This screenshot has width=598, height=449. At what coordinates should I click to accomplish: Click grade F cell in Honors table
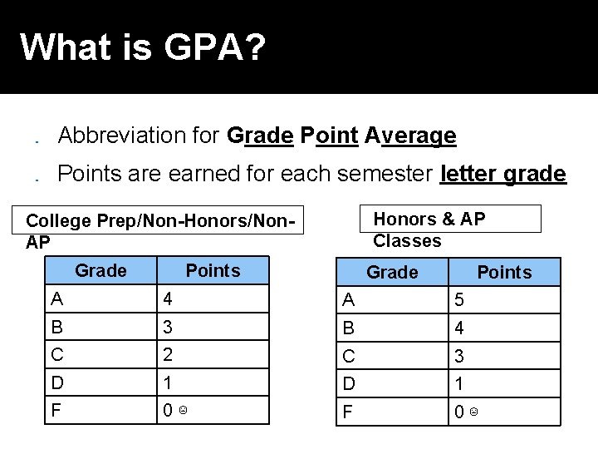[392, 412]
